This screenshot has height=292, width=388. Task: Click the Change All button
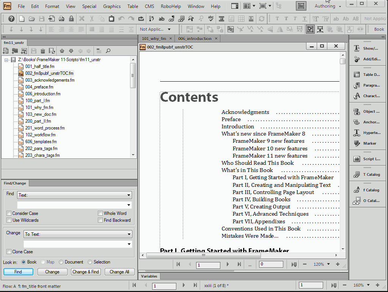tap(119, 272)
